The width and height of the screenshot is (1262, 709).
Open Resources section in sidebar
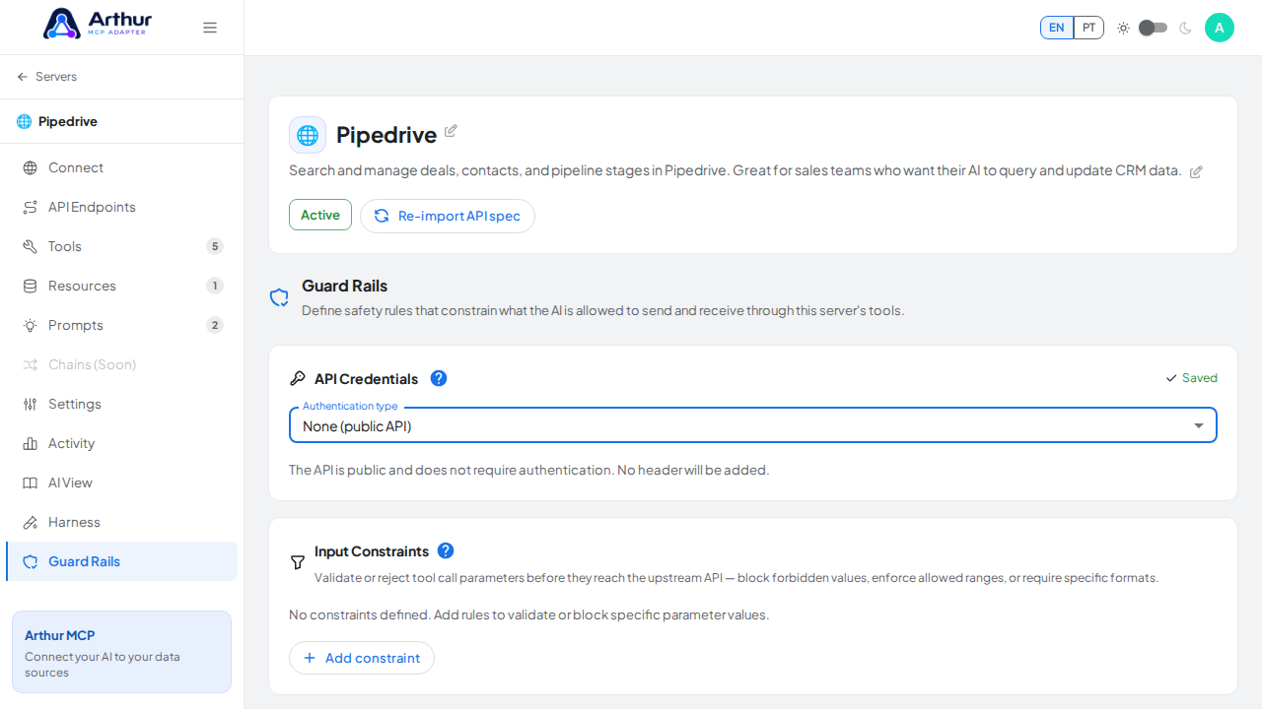coord(122,286)
